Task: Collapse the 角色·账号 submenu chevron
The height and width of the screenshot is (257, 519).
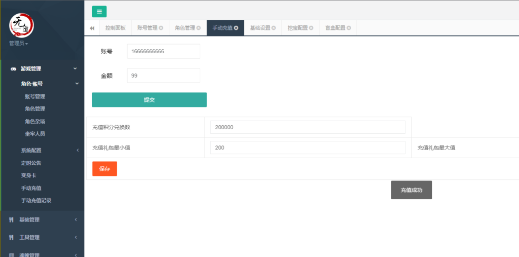Action: [77, 84]
